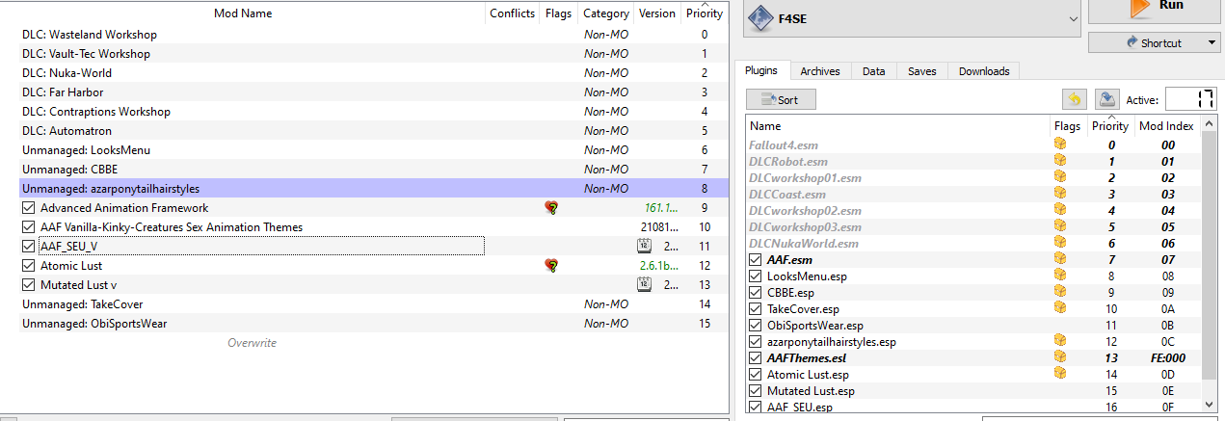Open the Saves tab
The width and height of the screenshot is (1225, 421).
point(922,71)
